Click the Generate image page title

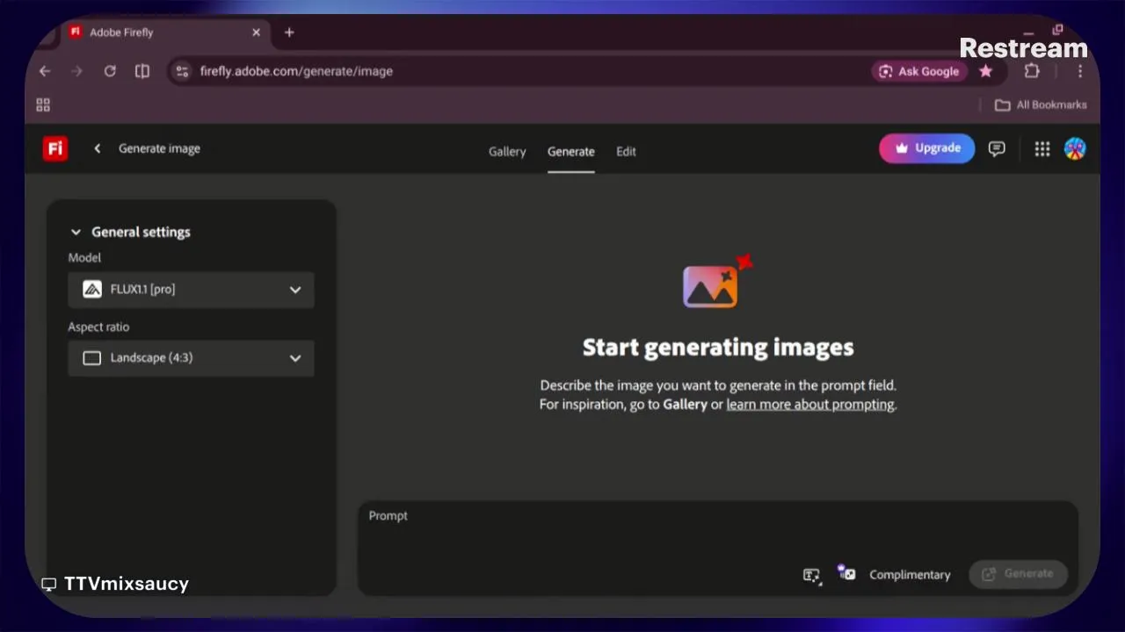tap(159, 148)
